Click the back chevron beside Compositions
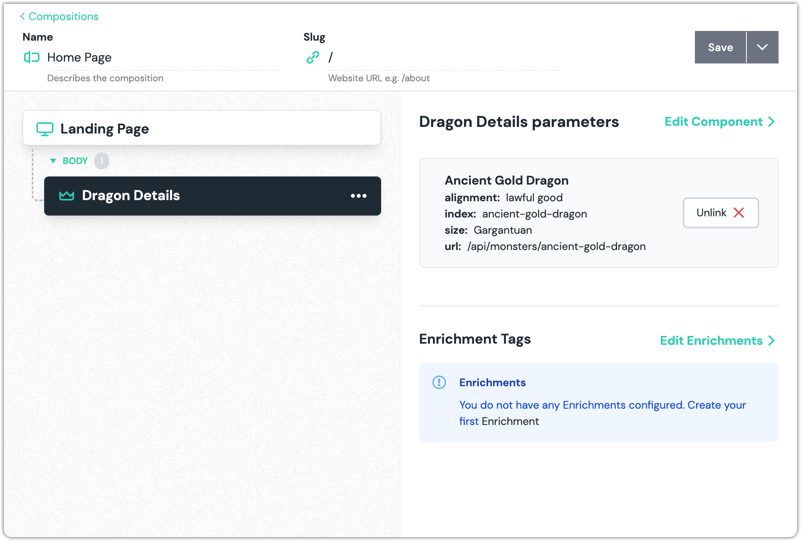 click(x=22, y=16)
